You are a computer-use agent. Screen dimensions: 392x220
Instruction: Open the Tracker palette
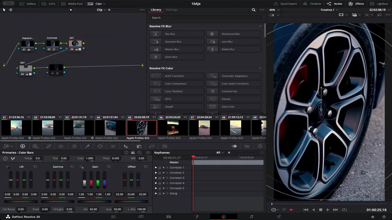click(x=113, y=146)
